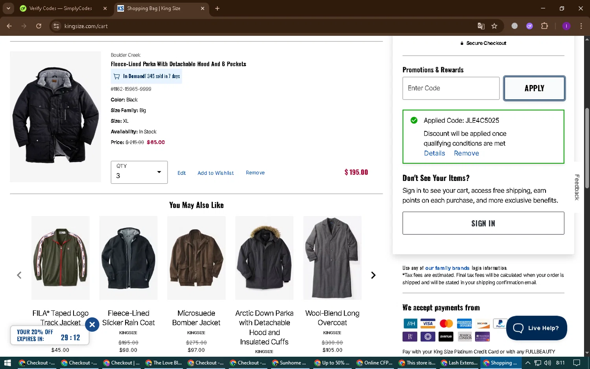Open the browser Extensions puzzle icon
This screenshot has height=369, width=590.
(x=544, y=26)
